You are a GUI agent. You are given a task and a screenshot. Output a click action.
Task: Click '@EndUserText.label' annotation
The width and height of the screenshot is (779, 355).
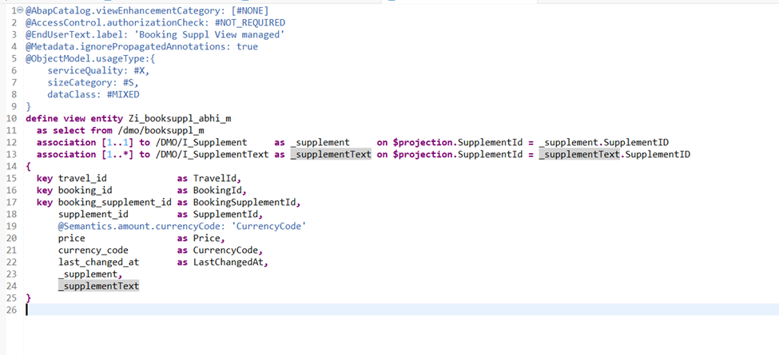click(x=74, y=35)
